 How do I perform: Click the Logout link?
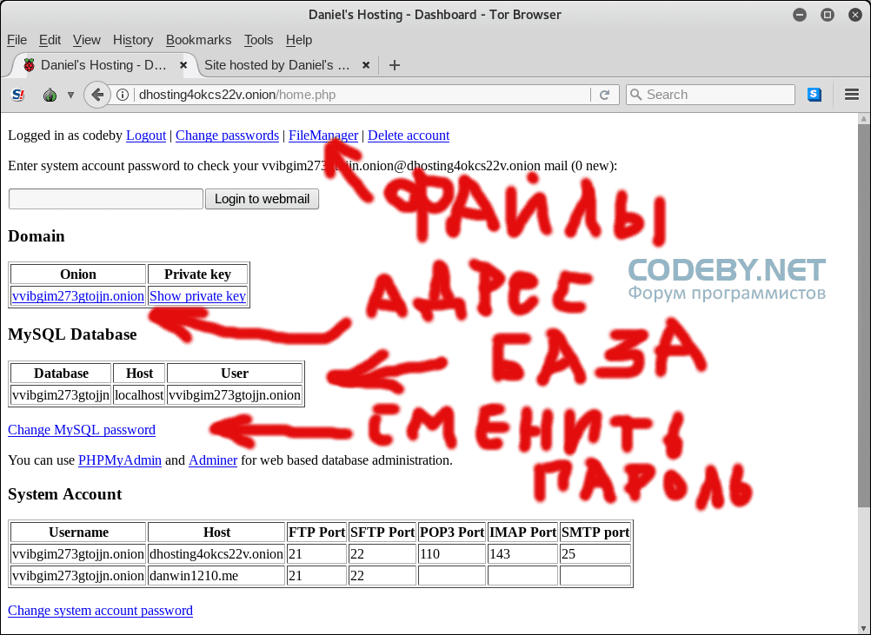146,136
